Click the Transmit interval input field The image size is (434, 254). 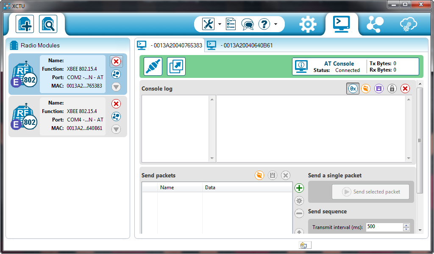(384, 227)
